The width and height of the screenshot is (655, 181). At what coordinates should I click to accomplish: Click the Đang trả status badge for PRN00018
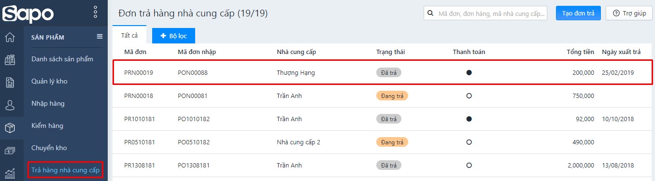click(392, 96)
